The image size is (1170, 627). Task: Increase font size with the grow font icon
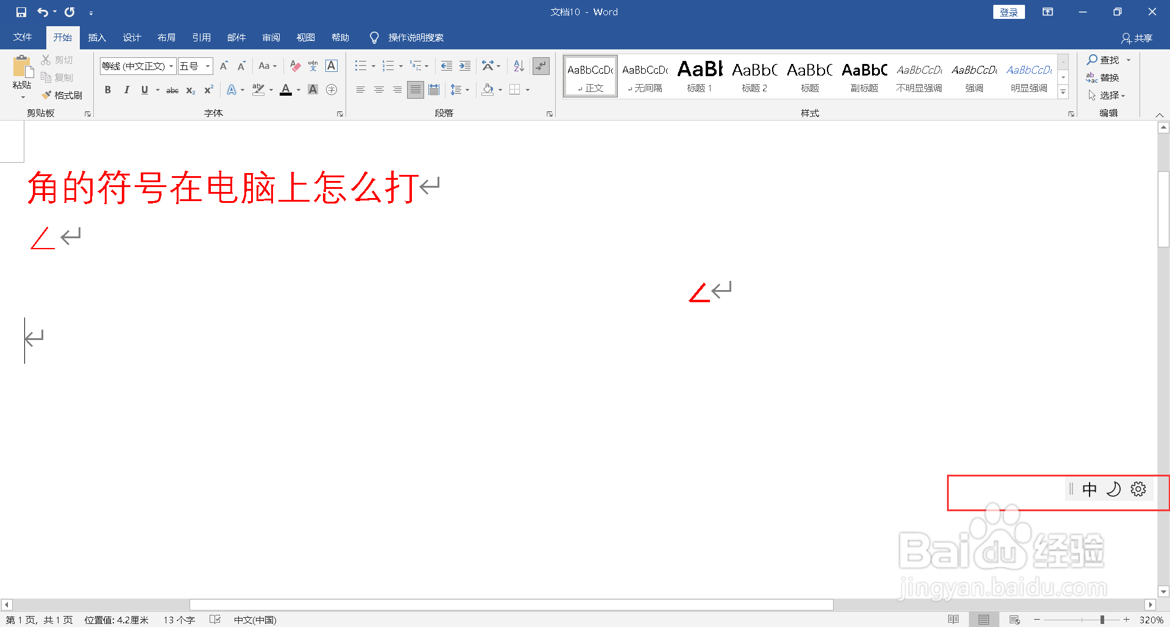[224, 66]
